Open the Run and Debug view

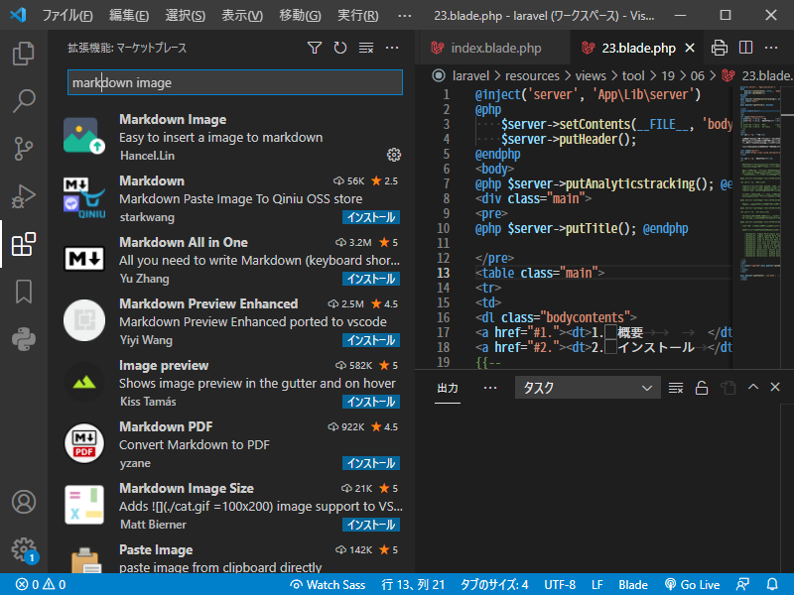24,196
